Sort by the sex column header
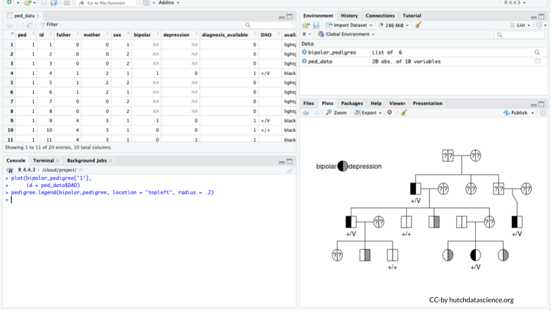This screenshot has width=551, height=310. click(x=121, y=35)
